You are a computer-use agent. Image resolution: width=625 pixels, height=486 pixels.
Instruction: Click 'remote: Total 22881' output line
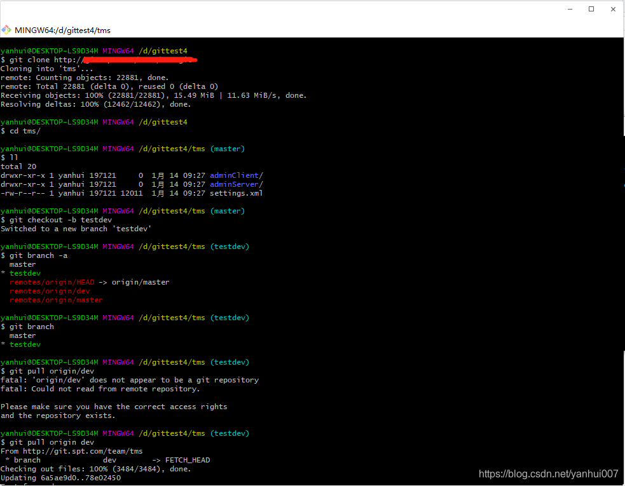(x=109, y=86)
